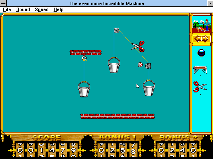Select the bucket hanging from the eye hook
Screen dimensions: 213x159
tap(84, 89)
